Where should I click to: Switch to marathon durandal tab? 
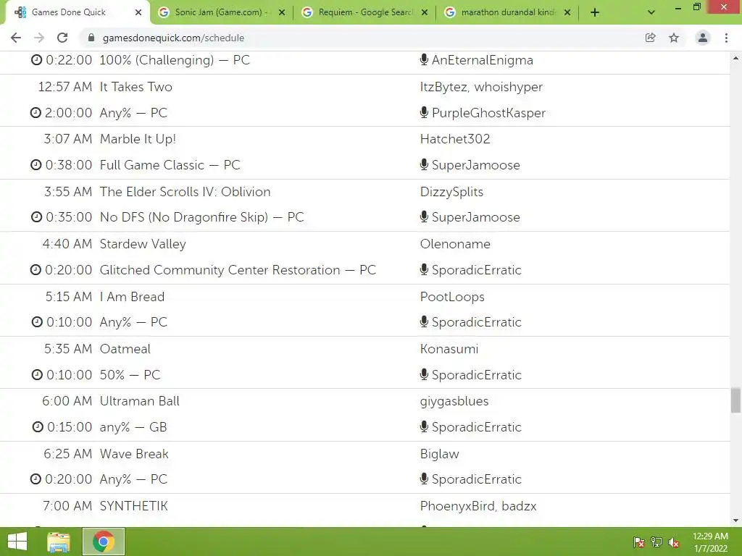point(507,12)
